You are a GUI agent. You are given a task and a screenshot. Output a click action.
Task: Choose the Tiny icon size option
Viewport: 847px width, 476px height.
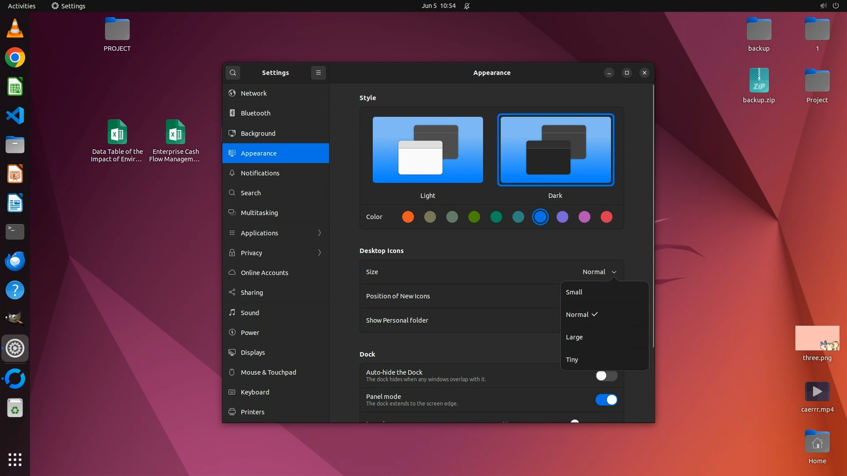[572, 360]
